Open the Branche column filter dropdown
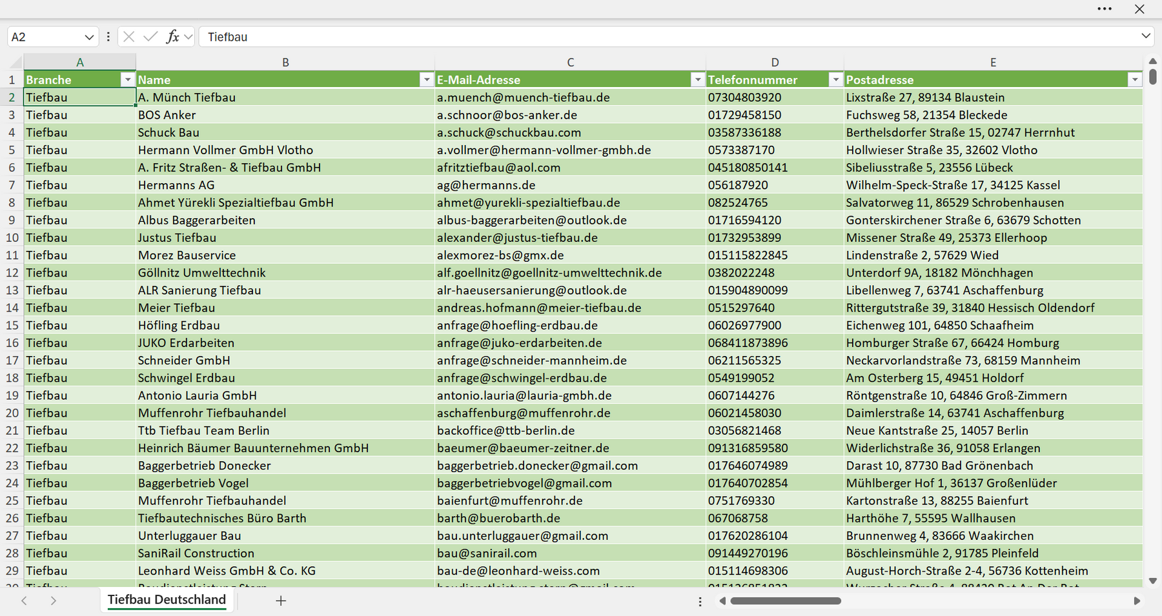The image size is (1162, 616). (x=128, y=79)
